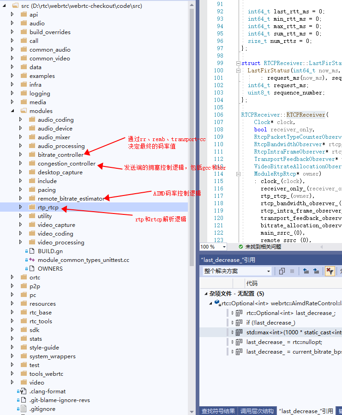Click the folder icon of video_coding
Image resolution: width=342 pixels, height=415 pixels.
pyautogui.click(x=32, y=233)
